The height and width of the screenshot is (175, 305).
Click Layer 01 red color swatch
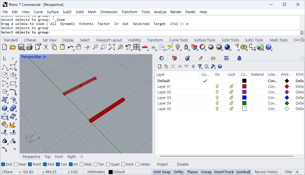tap(244, 87)
